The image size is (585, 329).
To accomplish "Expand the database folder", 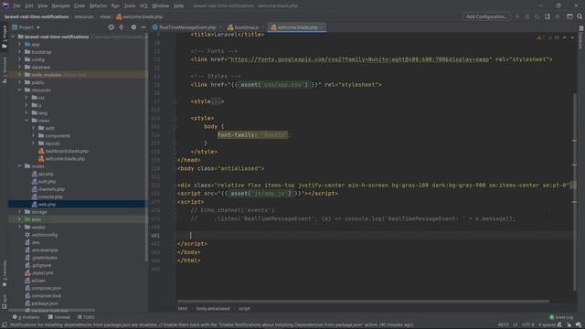I will click(x=20, y=67).
